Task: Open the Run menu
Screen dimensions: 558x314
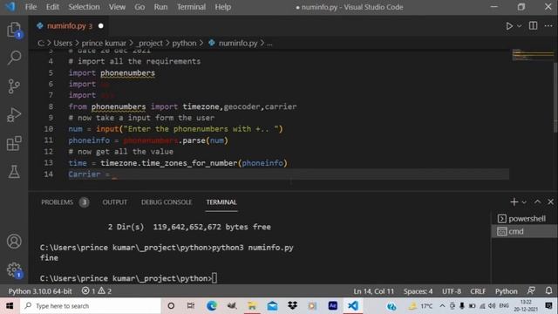Action: pos(160,7)
